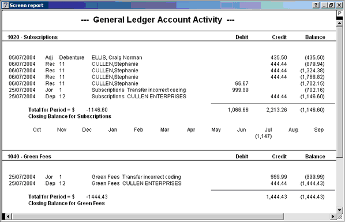
Task: Click the Feb month label
Action: [x=138, y=129]
